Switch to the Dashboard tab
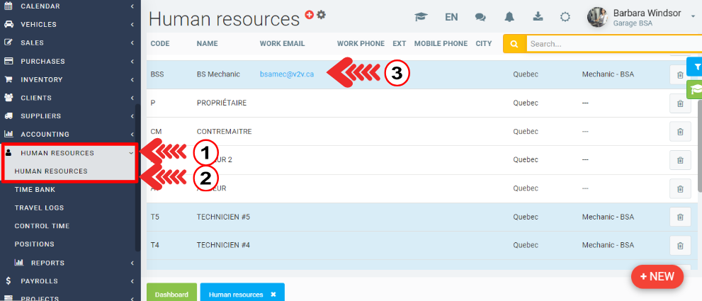Viewport: 702px width, 301px height. (x=172, y=294)
